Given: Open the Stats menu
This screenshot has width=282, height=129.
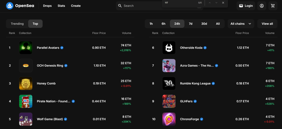Looking at the screenshot, I should (61, 6).
